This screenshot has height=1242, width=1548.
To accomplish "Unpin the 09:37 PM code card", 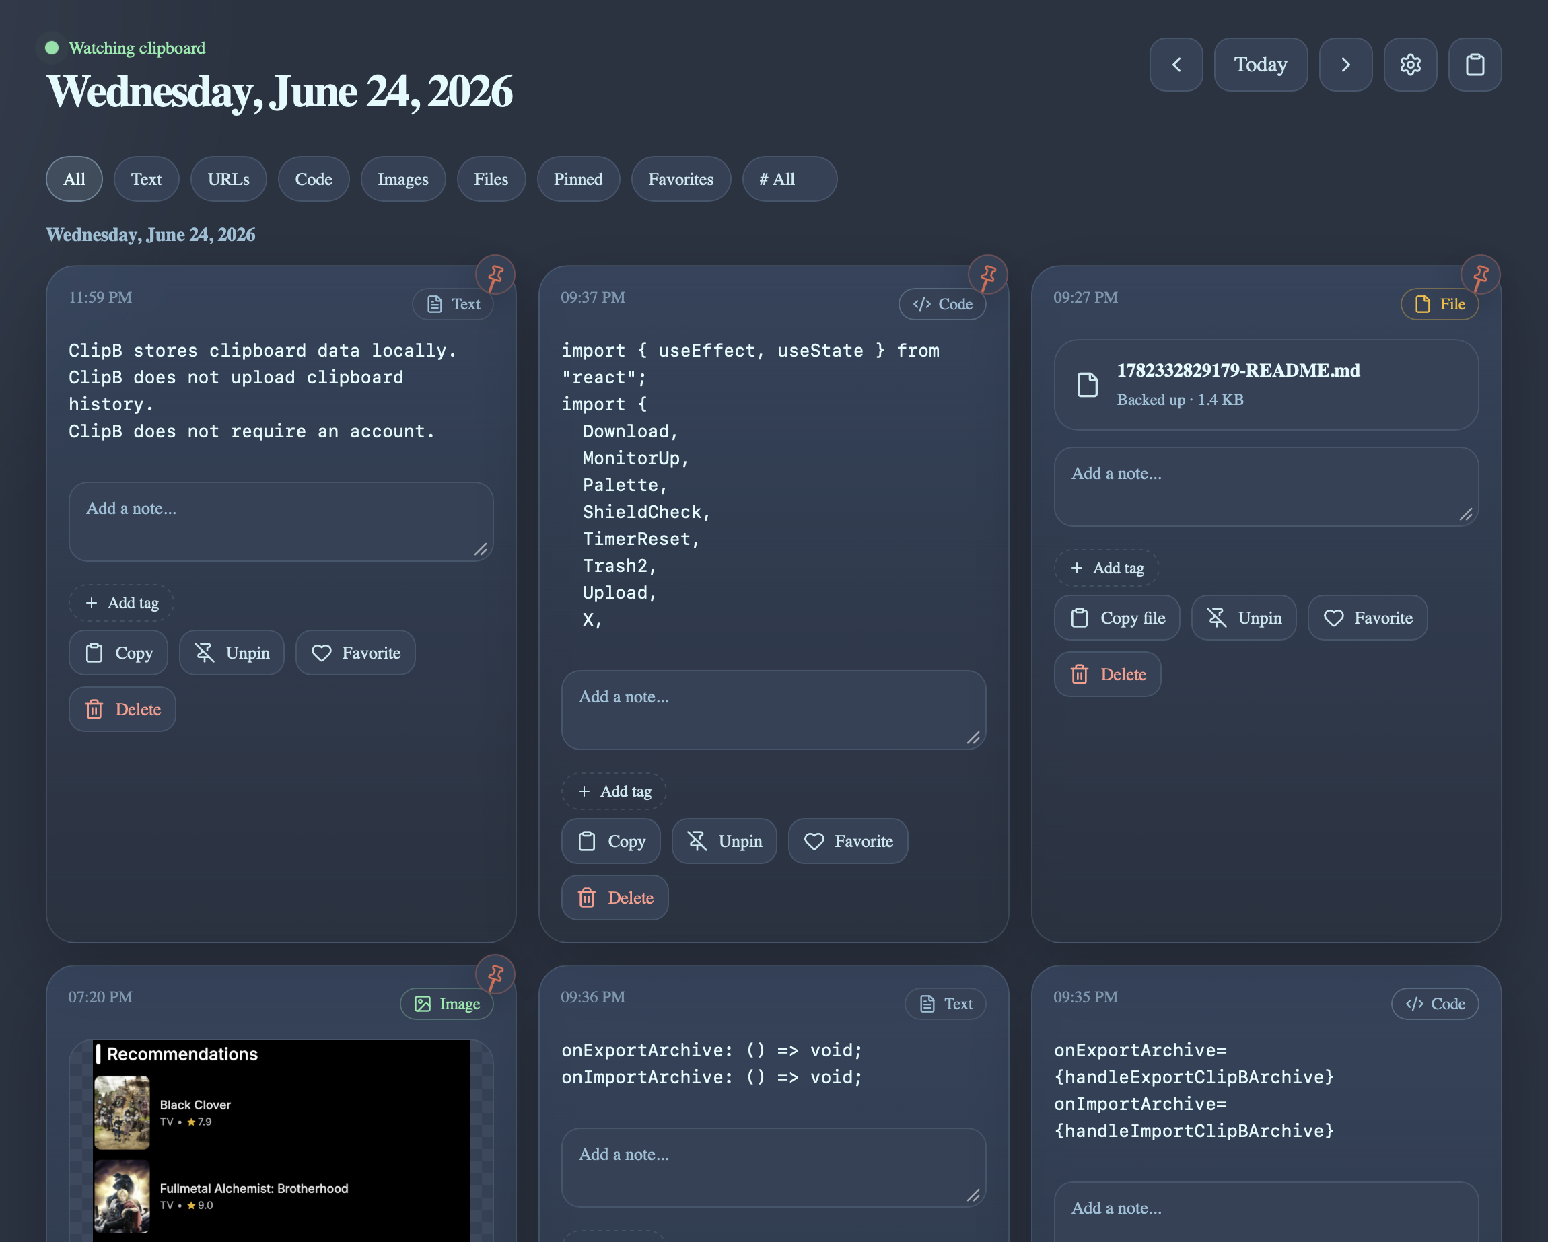I will [724, 842].
